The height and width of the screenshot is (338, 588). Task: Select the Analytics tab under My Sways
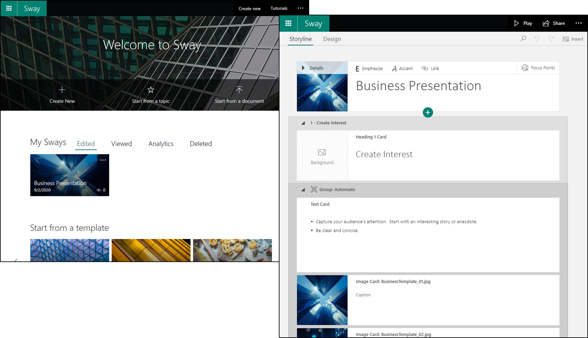[160, 144]
